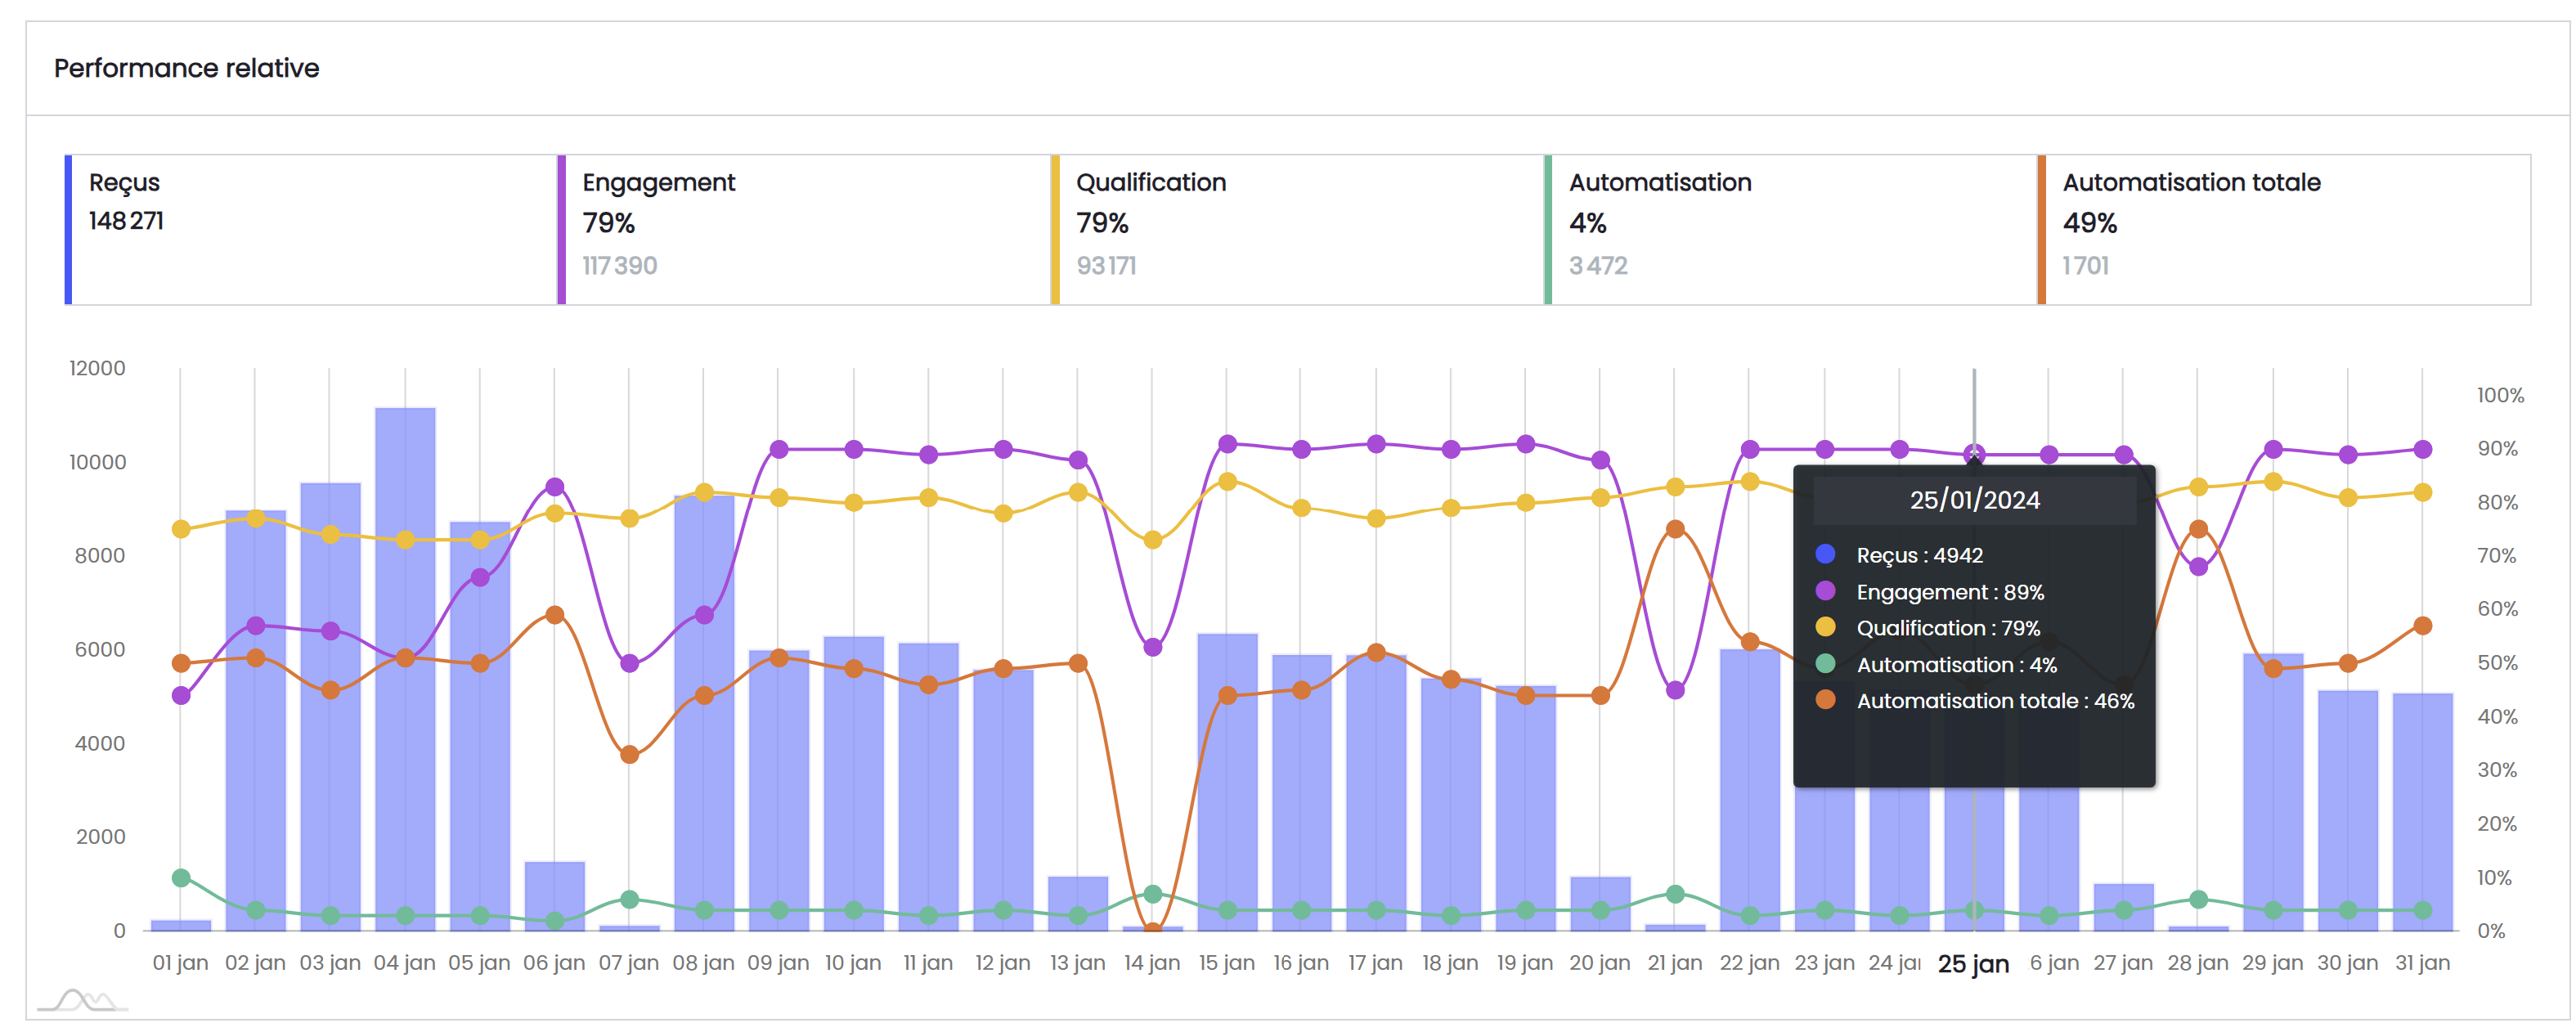This screenshot has height=1023, width=2576.
Task: Click green Automatisation point on 01 jan
Action: click(181, 878)
